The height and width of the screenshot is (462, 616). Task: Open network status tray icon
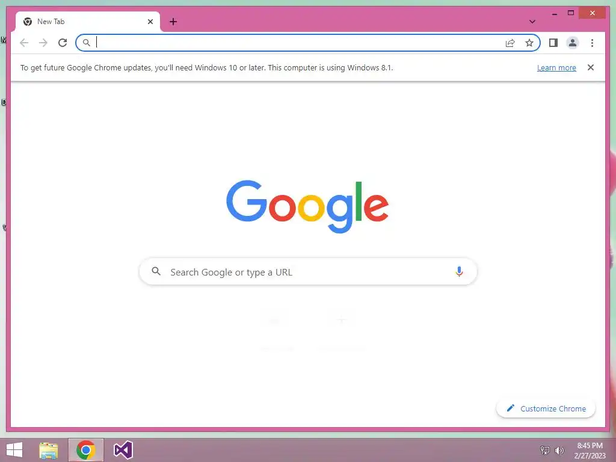[545, 450]
